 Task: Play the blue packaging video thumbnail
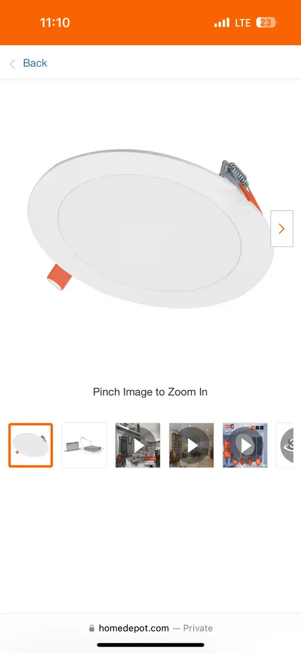point(246,445)
